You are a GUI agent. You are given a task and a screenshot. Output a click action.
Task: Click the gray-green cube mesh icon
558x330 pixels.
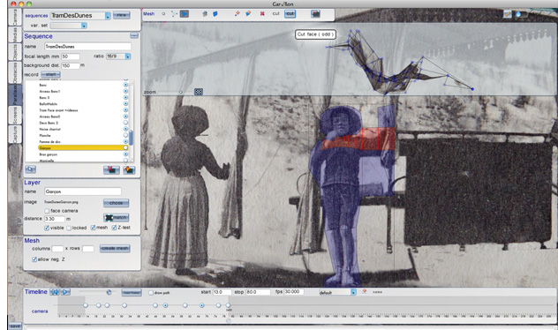coord(205,14)
